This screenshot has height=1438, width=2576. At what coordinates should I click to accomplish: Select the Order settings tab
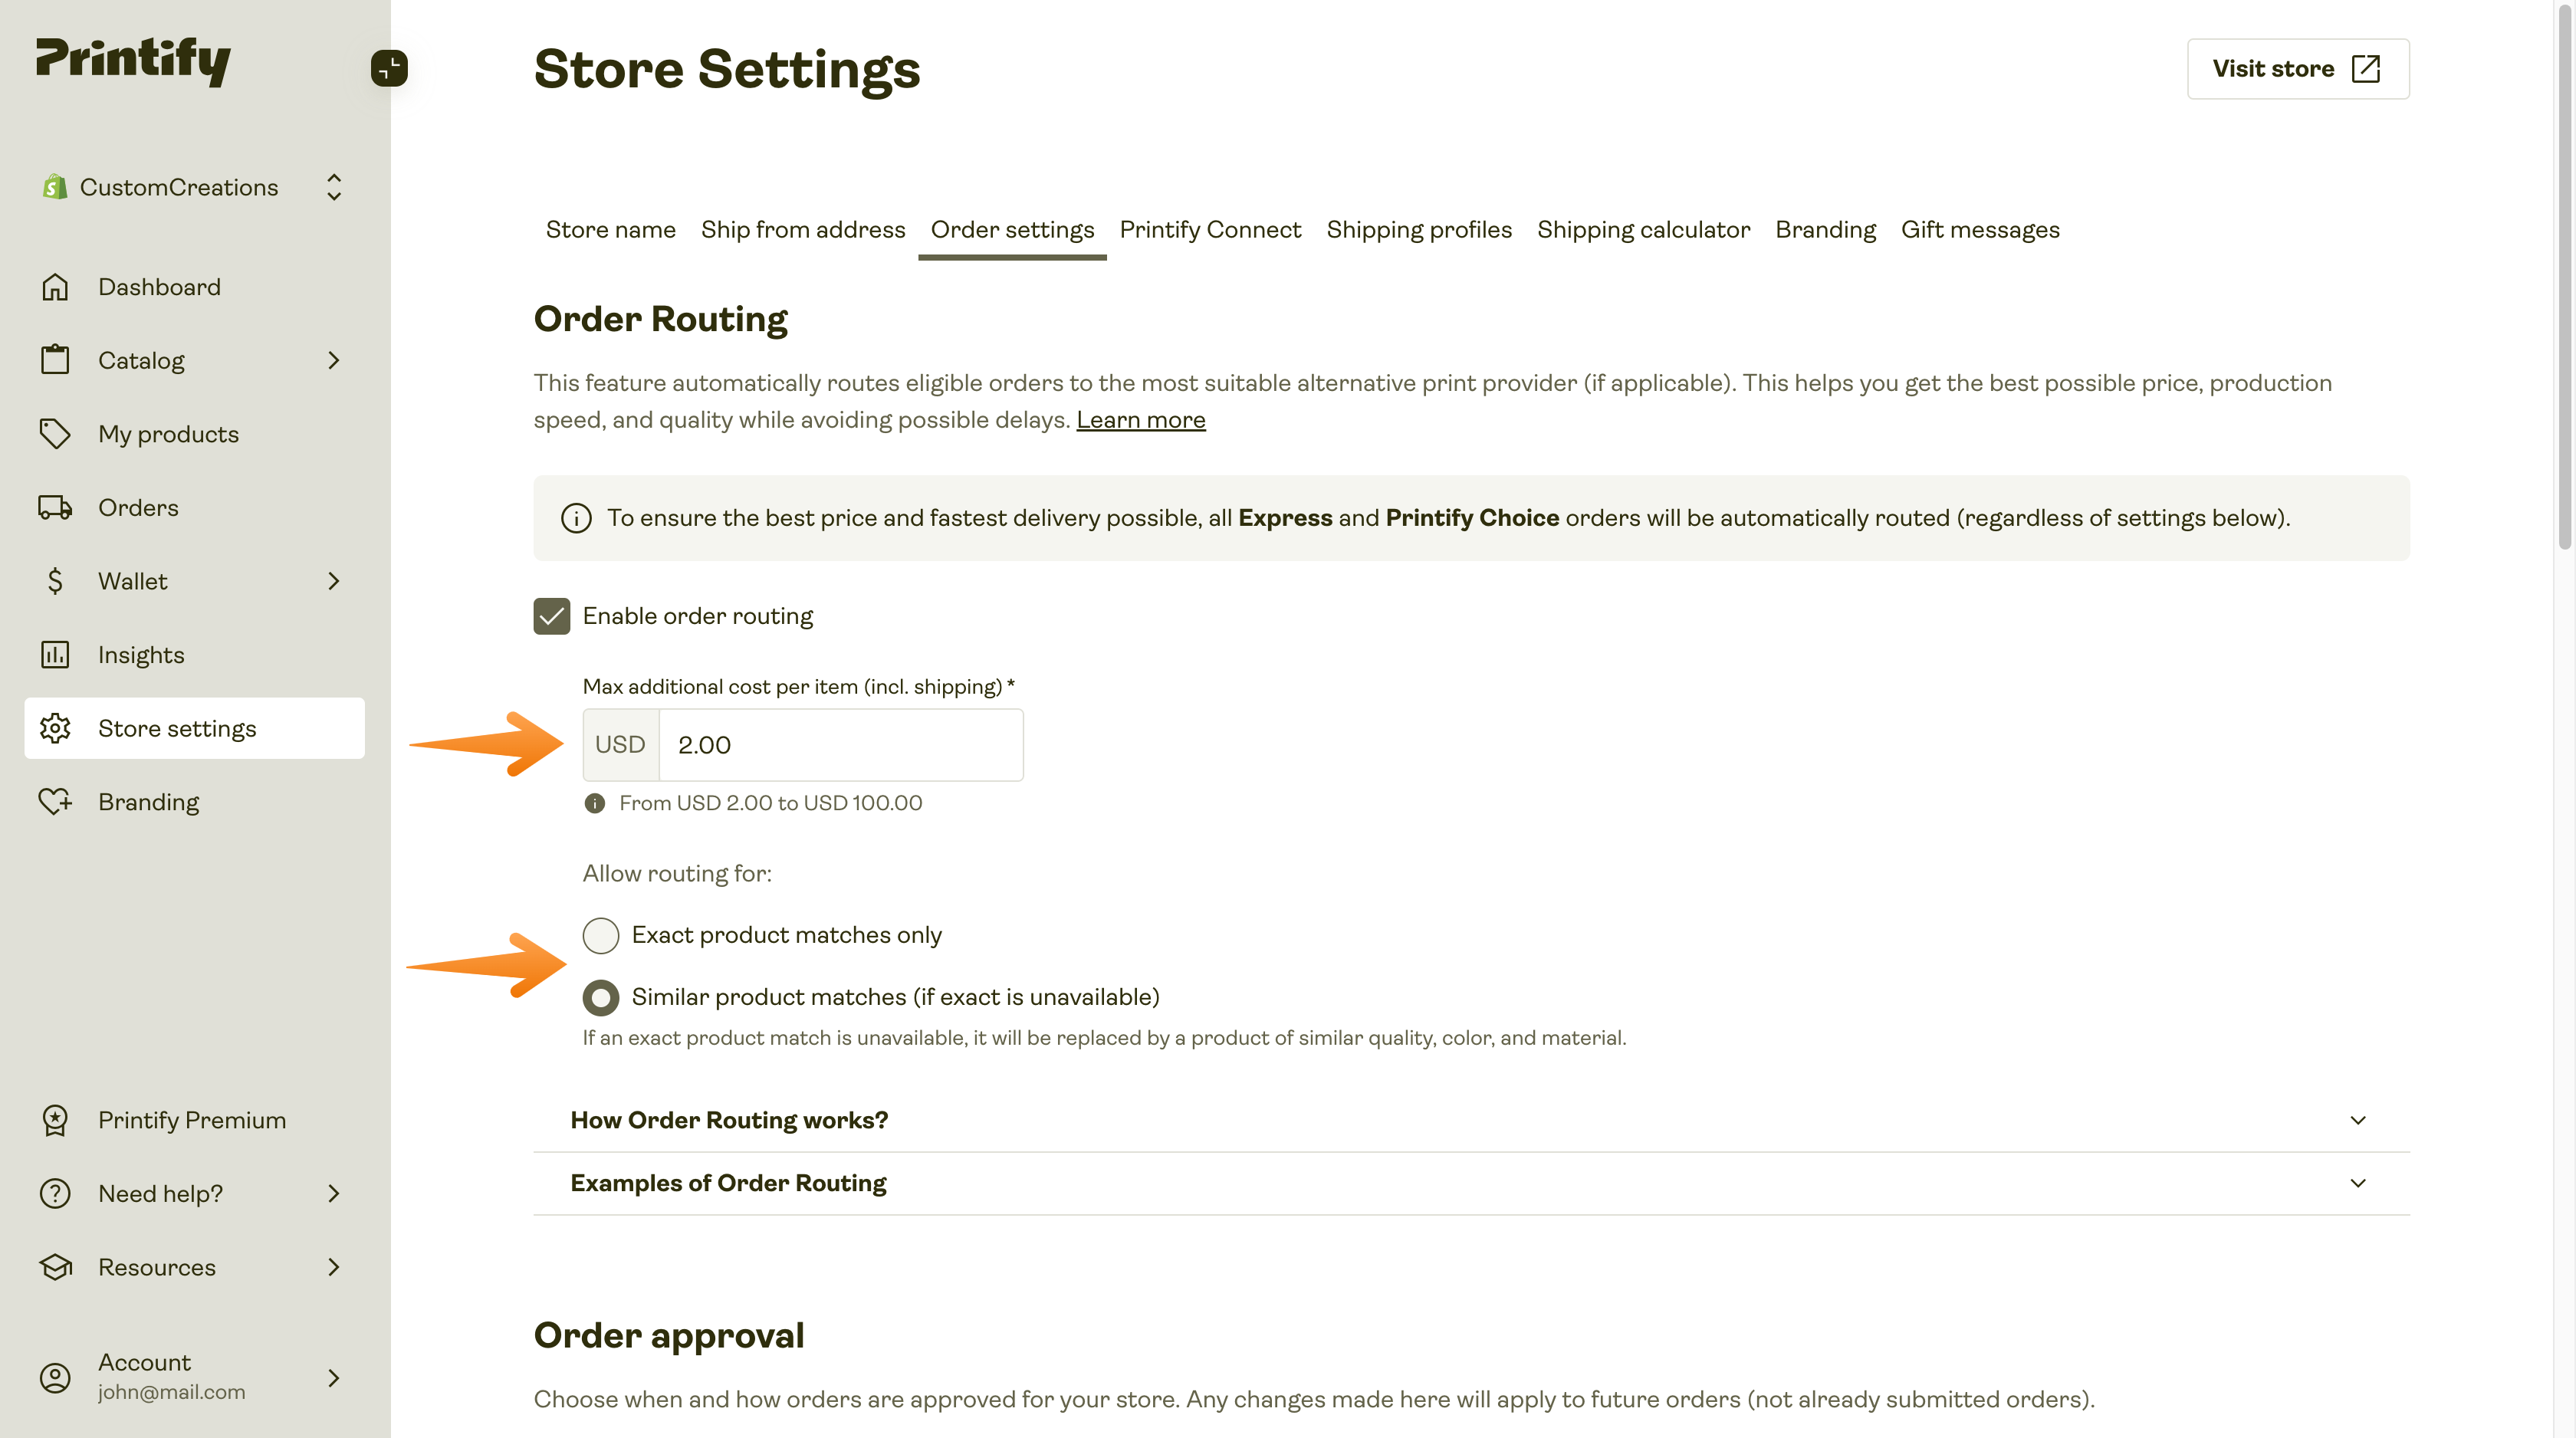pos(1012,230)
